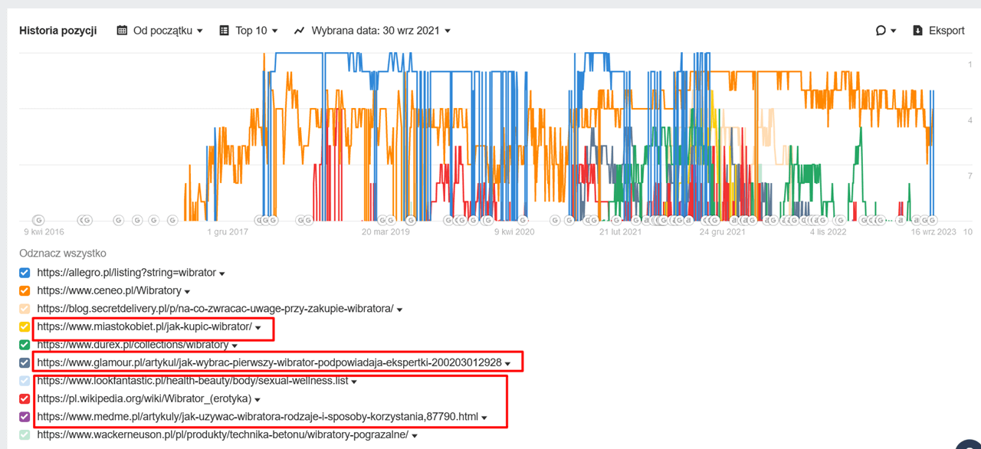The width and height of the screenshot is (981, 449).
Task: Click the purple medme.pl color checkbox
Action: click(25, 418)
